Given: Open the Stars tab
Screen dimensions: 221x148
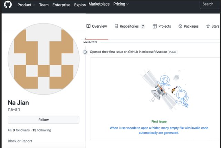Looking at the screenshot, I should coord(213,26).
